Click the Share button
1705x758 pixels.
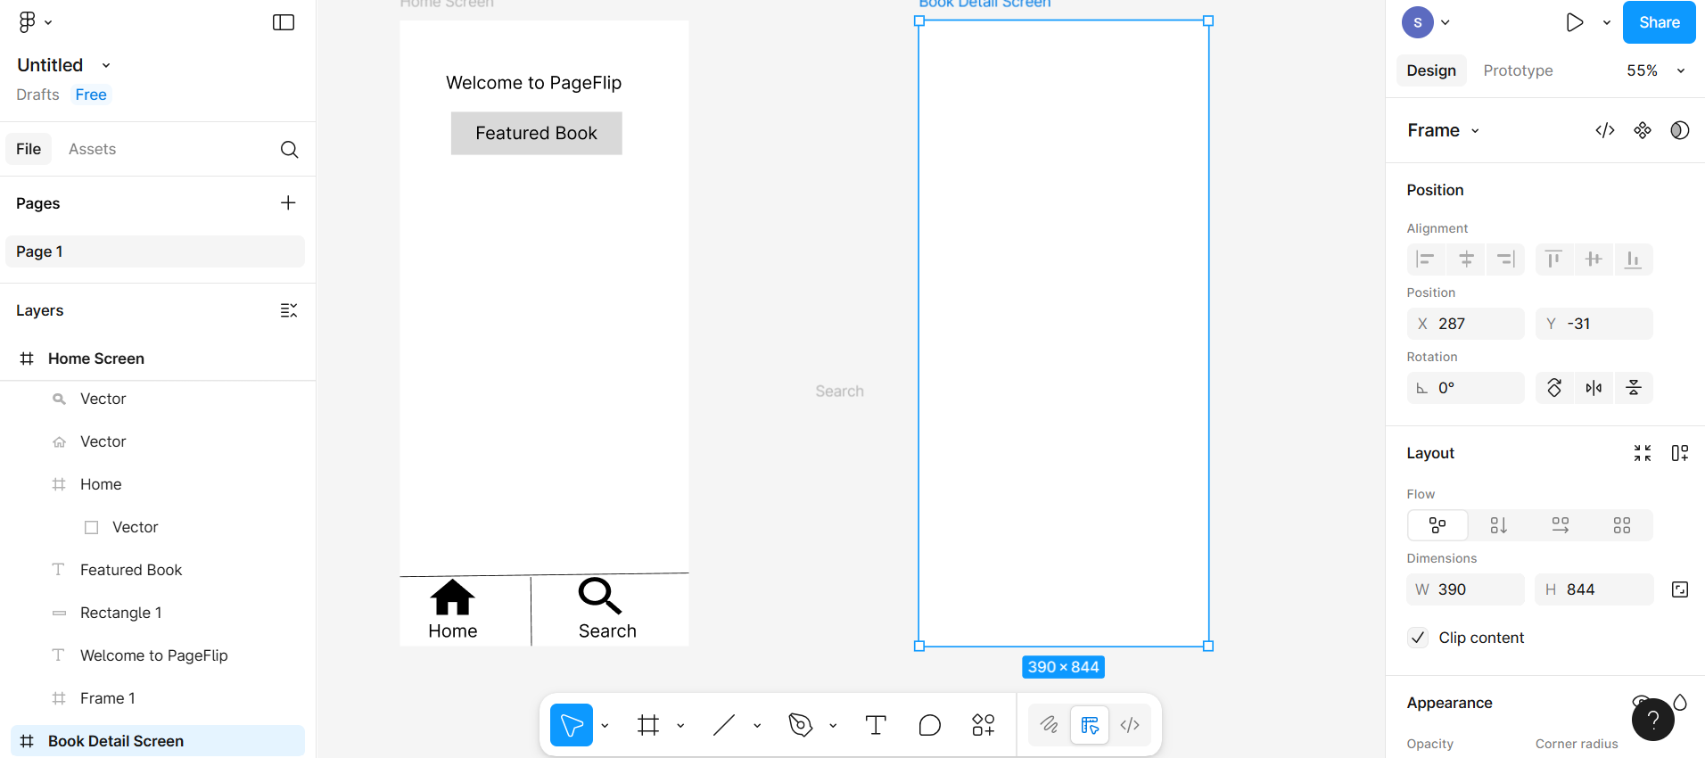[x=1659, y=22]
